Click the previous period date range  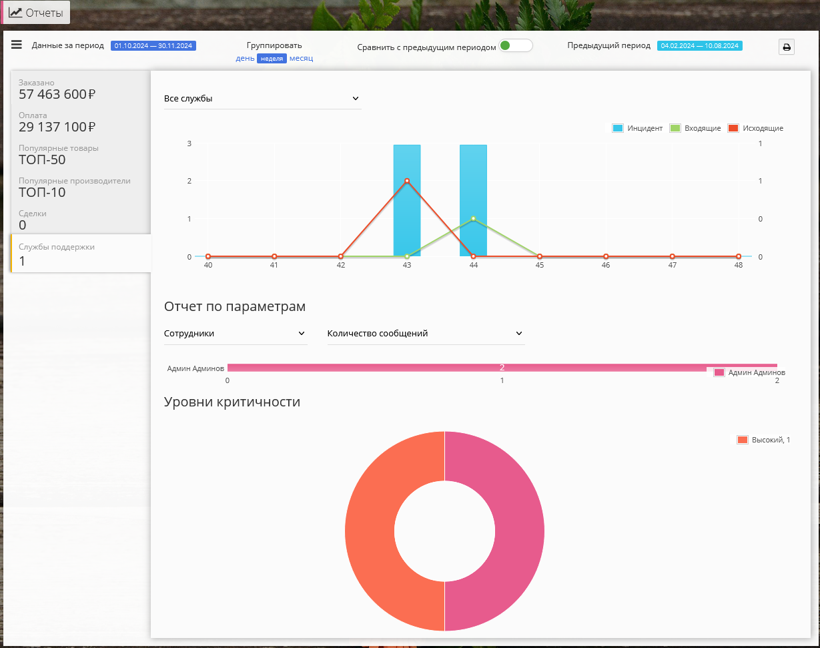pyautogui.click(x=699, y=46)
